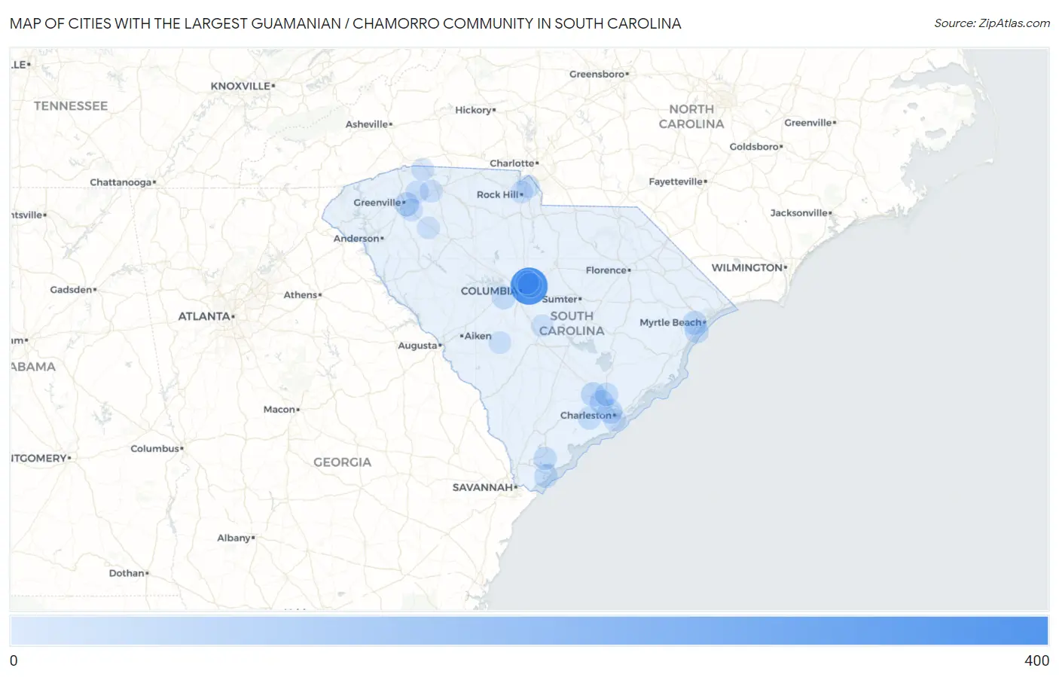Click the Goldsboro label
The width and height of the screenshot is (1059, 677).
[754, 147]
